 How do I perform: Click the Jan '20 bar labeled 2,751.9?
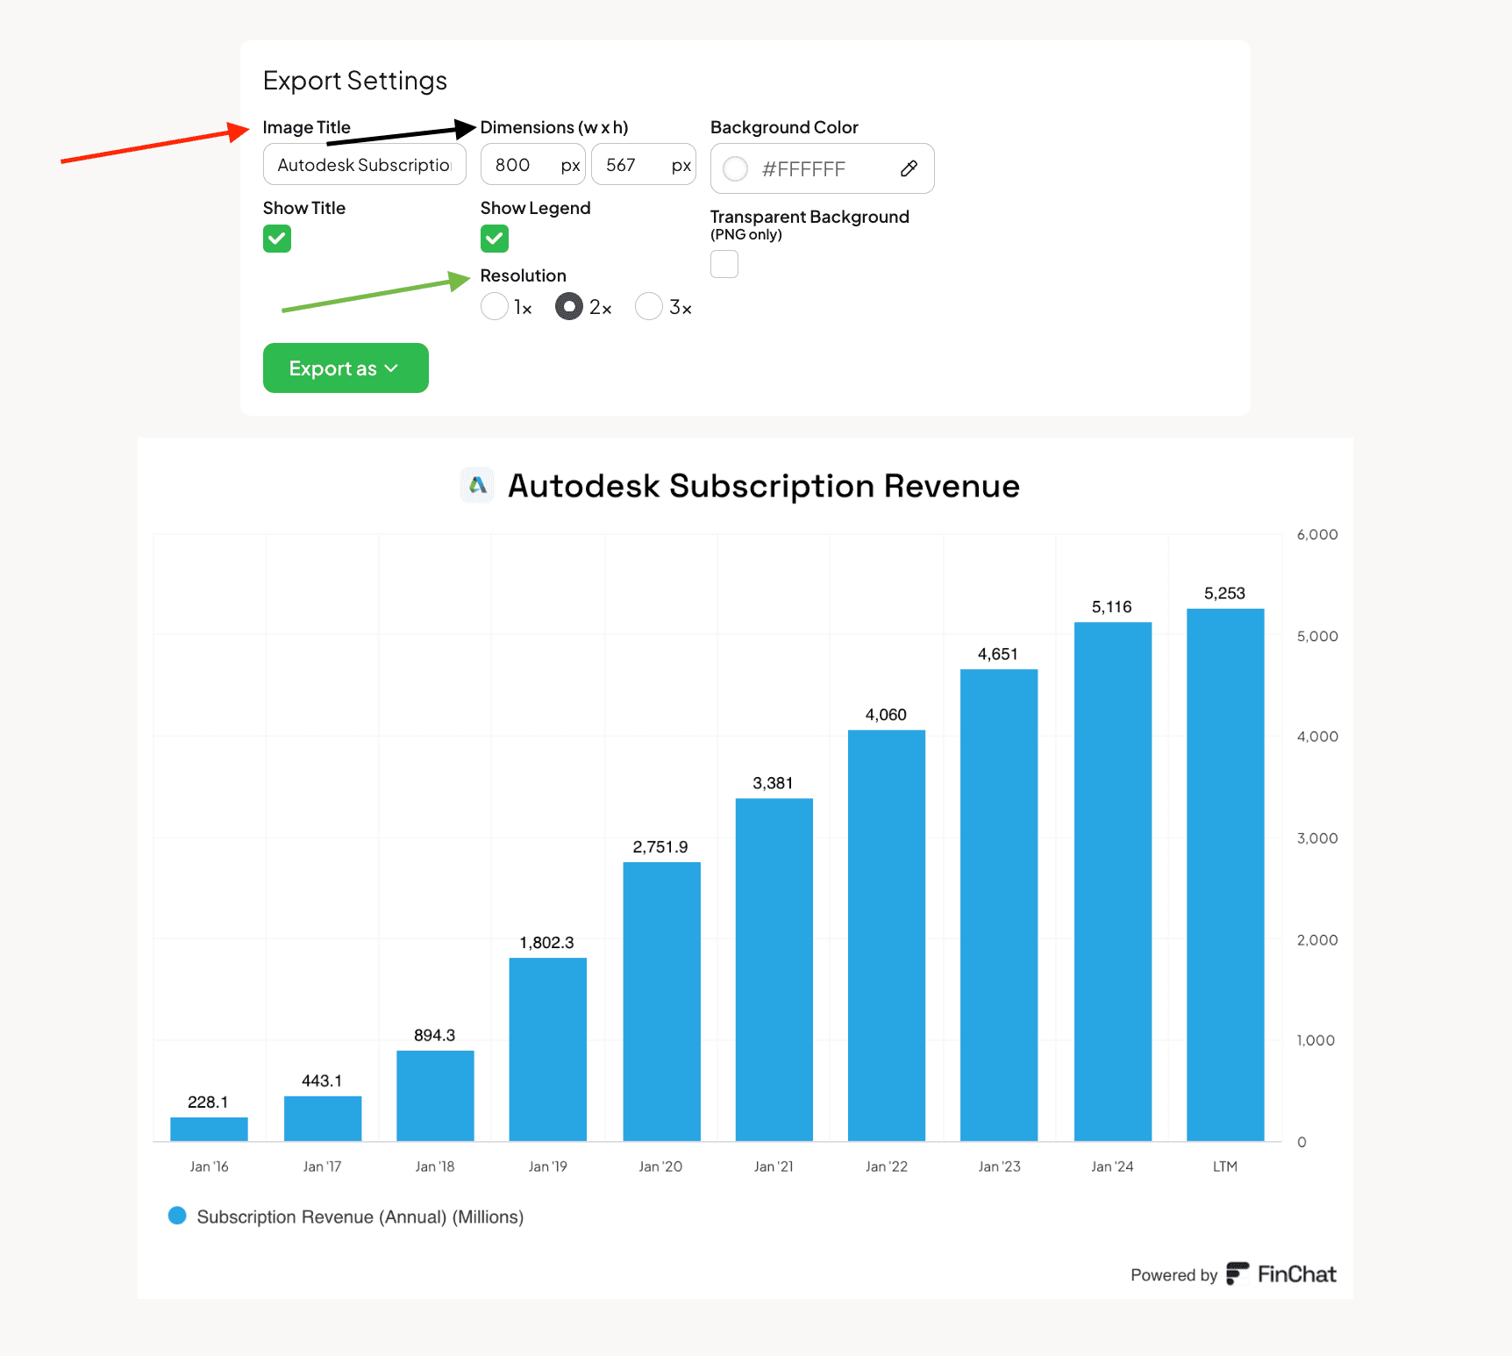point(661,1002)
